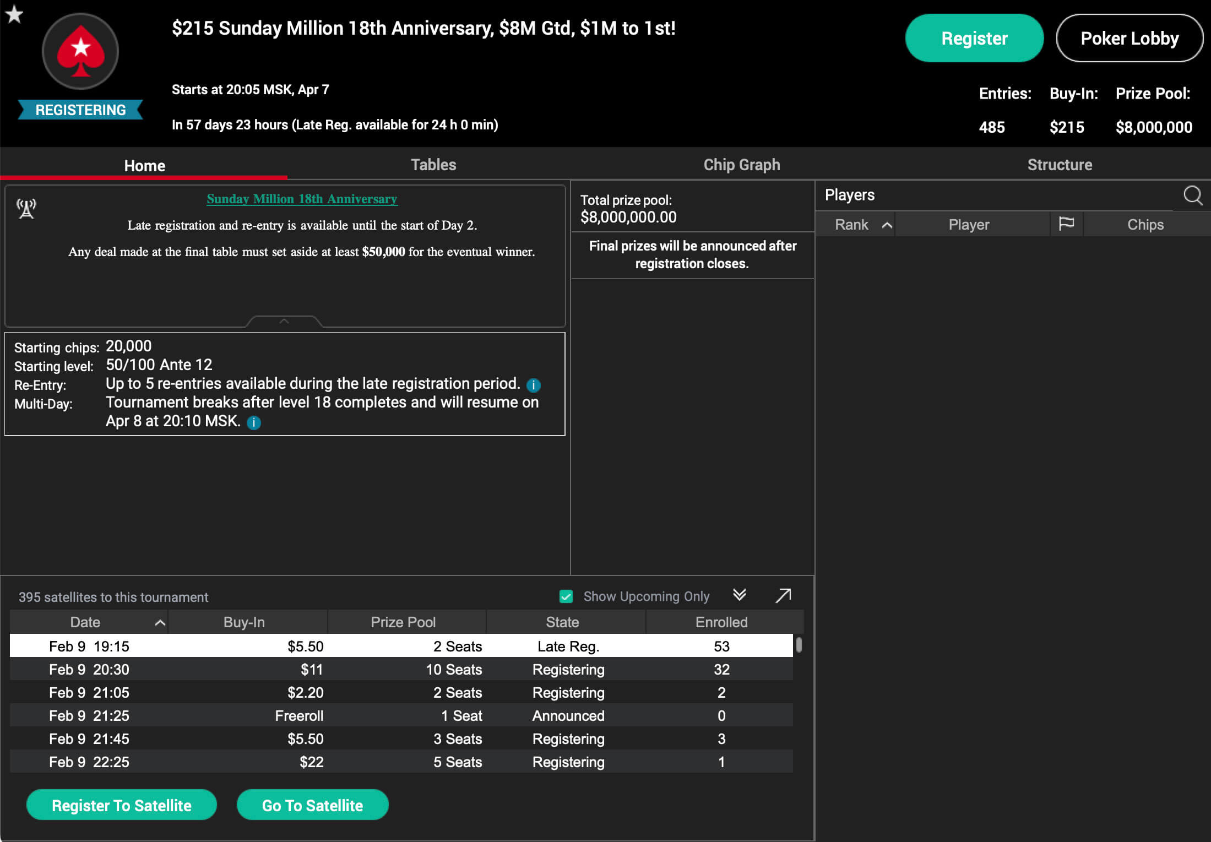Open Sunday Million 18th Anniversary link
The width and height of the screenshot is (1211, 842).
tap(302, 199)
